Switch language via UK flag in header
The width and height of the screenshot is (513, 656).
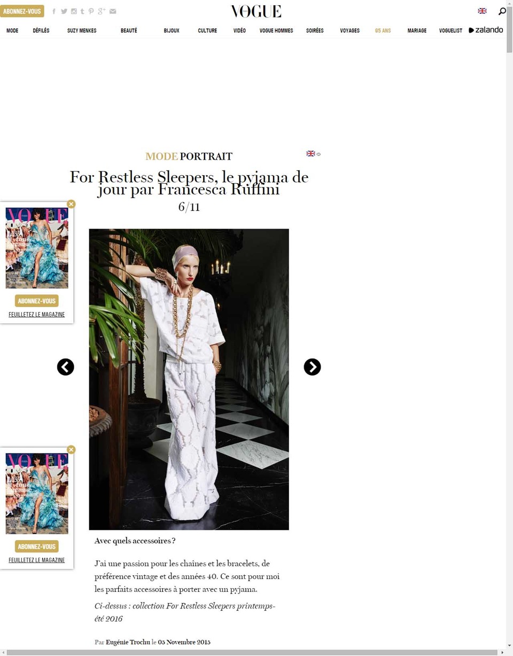(482, 11)
